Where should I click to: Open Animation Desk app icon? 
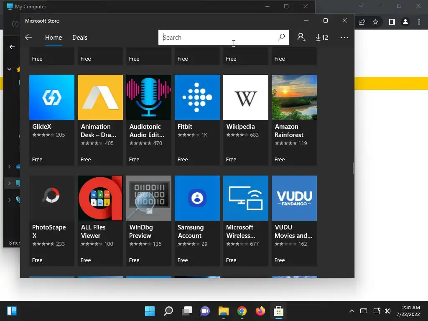(100, 97)
